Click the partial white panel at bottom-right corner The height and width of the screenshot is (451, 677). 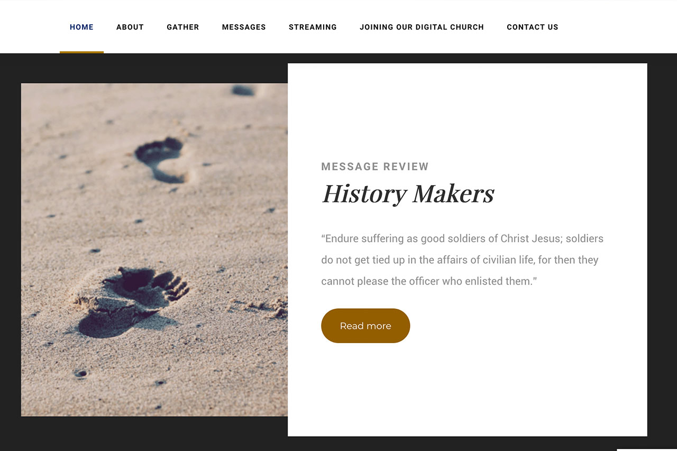[647, 450]
